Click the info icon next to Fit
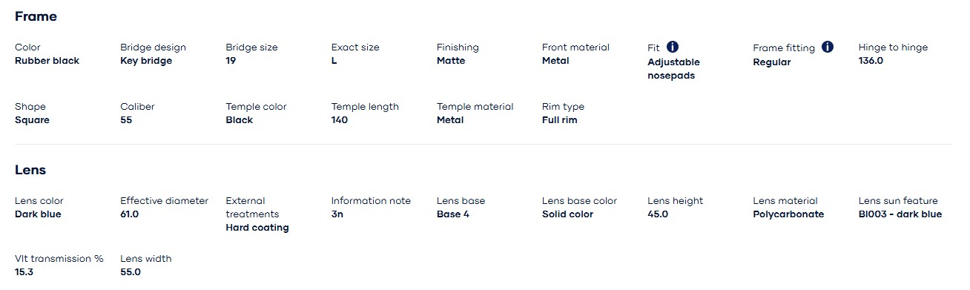Screen dimensions: 970x290 pyautogui.click(x=673, y=47)
